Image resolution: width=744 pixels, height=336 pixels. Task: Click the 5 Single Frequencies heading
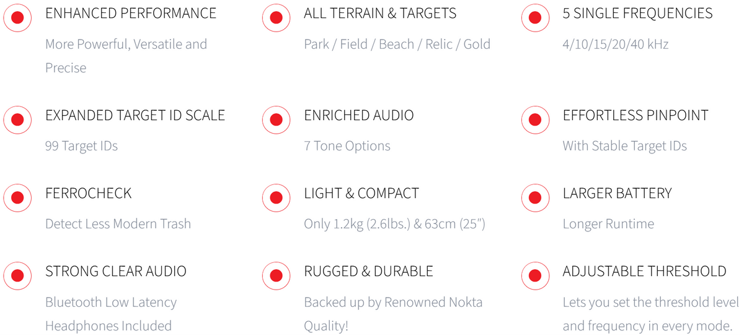click(637, 13)
